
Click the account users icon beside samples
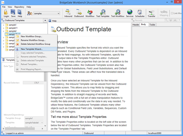click(x=30, y=13)
